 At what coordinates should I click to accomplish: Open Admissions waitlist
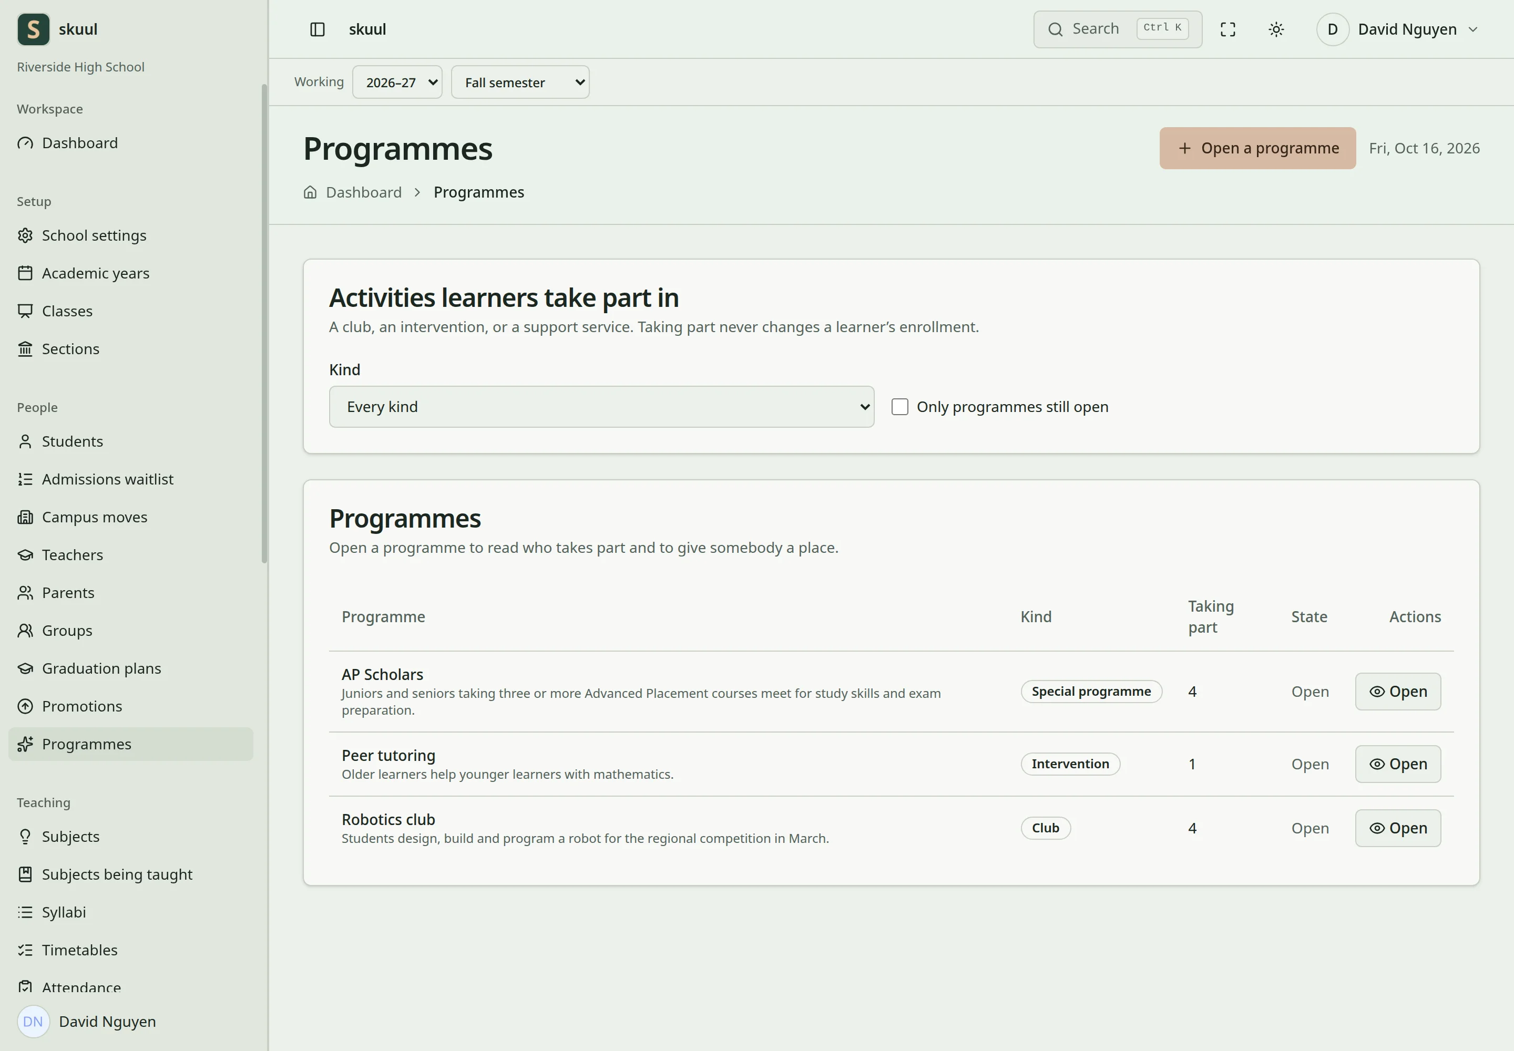tap(131, 479)
